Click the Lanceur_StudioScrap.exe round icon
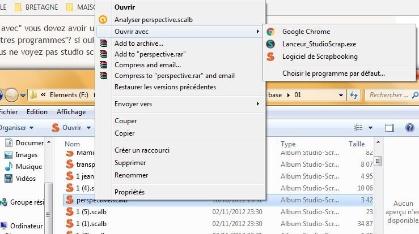Screen dimensions: 419x234 [270, 44]
